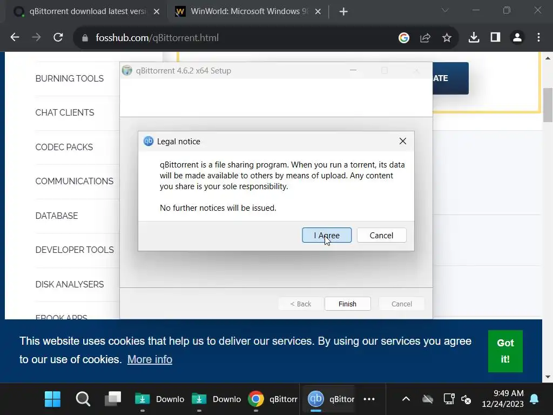Click the I Agree button
The image size is (553, 415).
pyautogui.click(x=327, y=236)
